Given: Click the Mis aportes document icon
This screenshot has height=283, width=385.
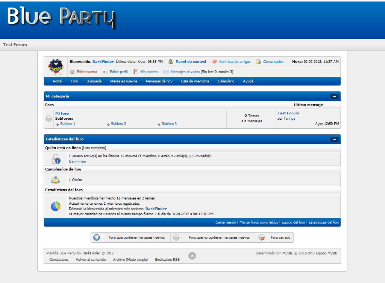Looking at the screenshot, I should [x=135, y=72].
